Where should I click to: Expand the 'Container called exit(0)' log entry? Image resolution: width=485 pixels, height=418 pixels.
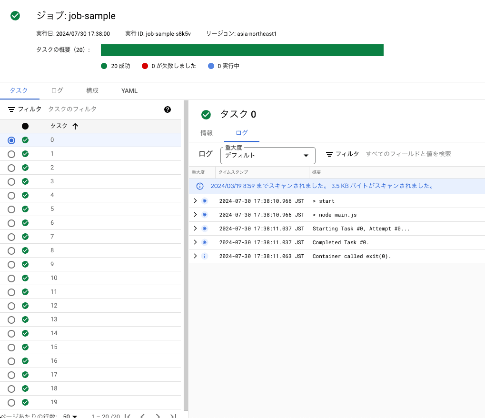195,256
